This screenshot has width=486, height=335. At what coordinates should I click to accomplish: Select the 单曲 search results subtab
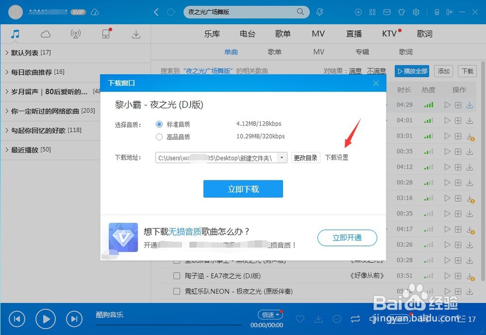[x=231, y=52]
